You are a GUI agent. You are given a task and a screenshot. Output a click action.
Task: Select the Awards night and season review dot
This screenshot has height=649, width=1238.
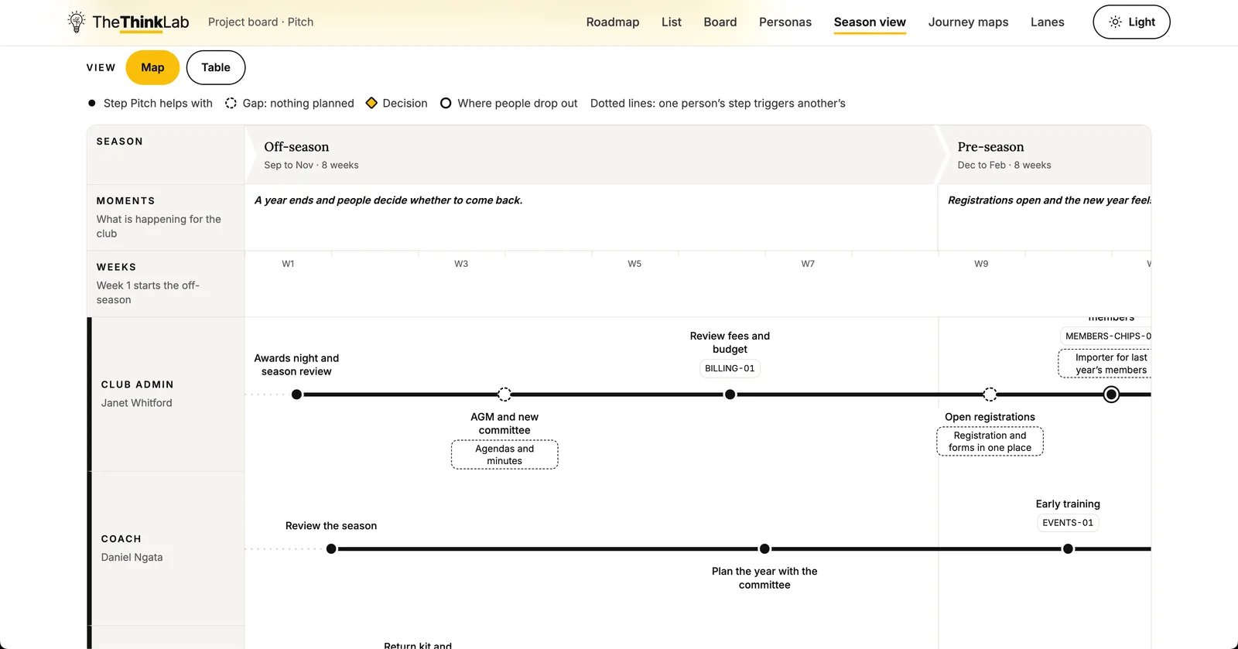point(296,395)
